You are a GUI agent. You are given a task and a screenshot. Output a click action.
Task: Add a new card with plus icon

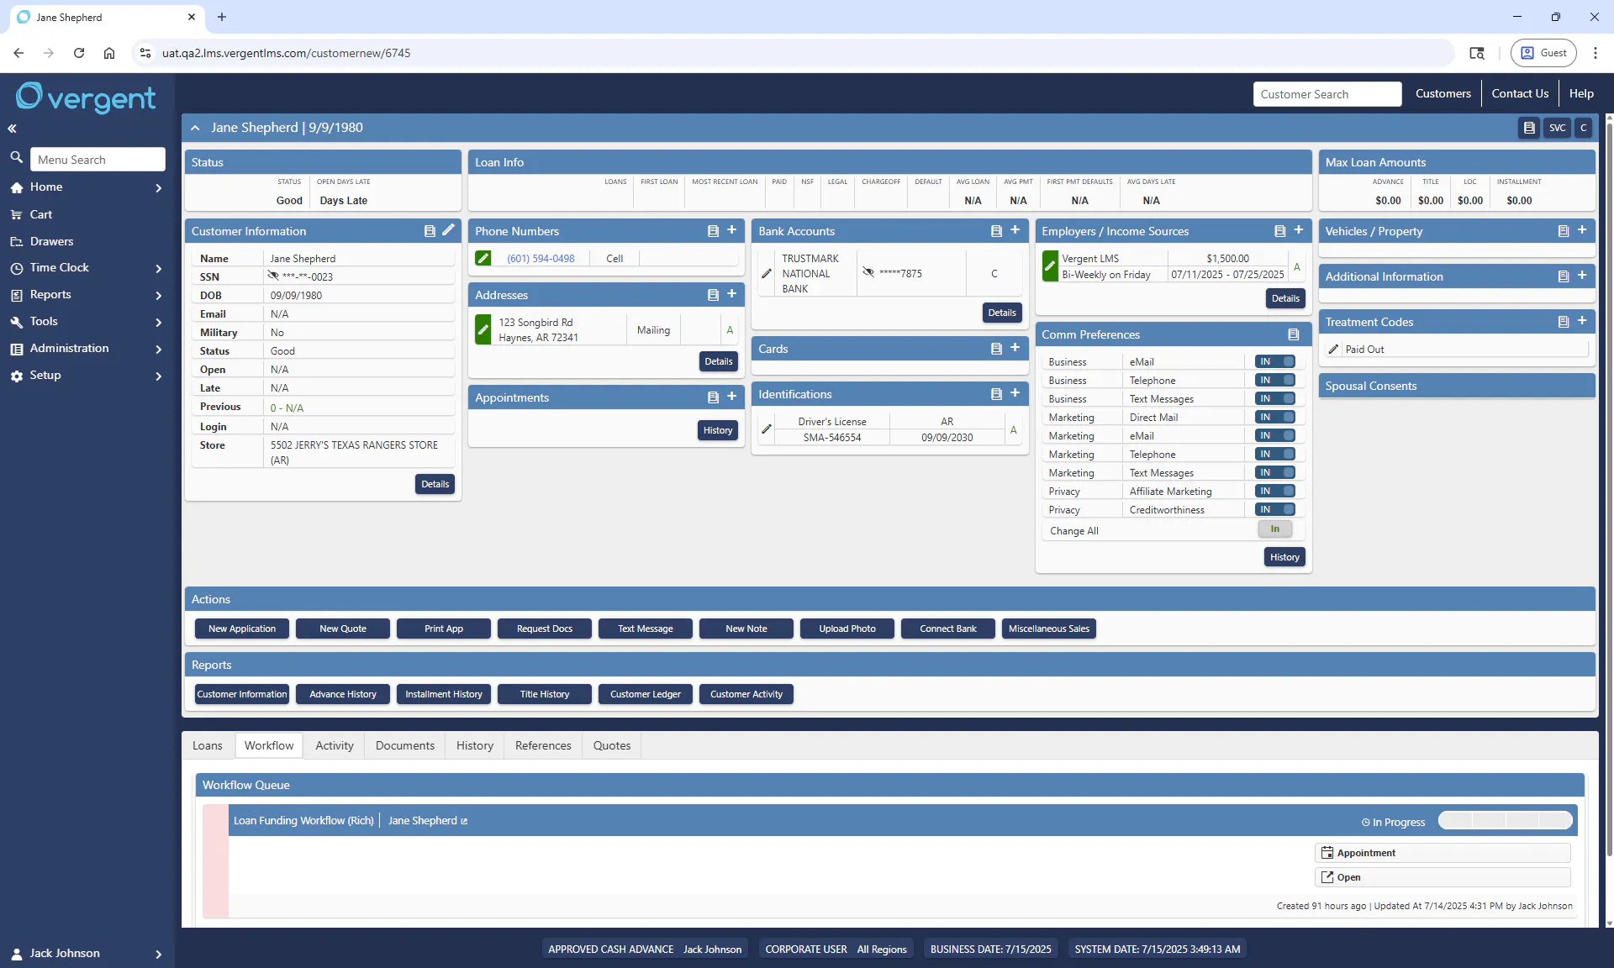point(1015,348)
